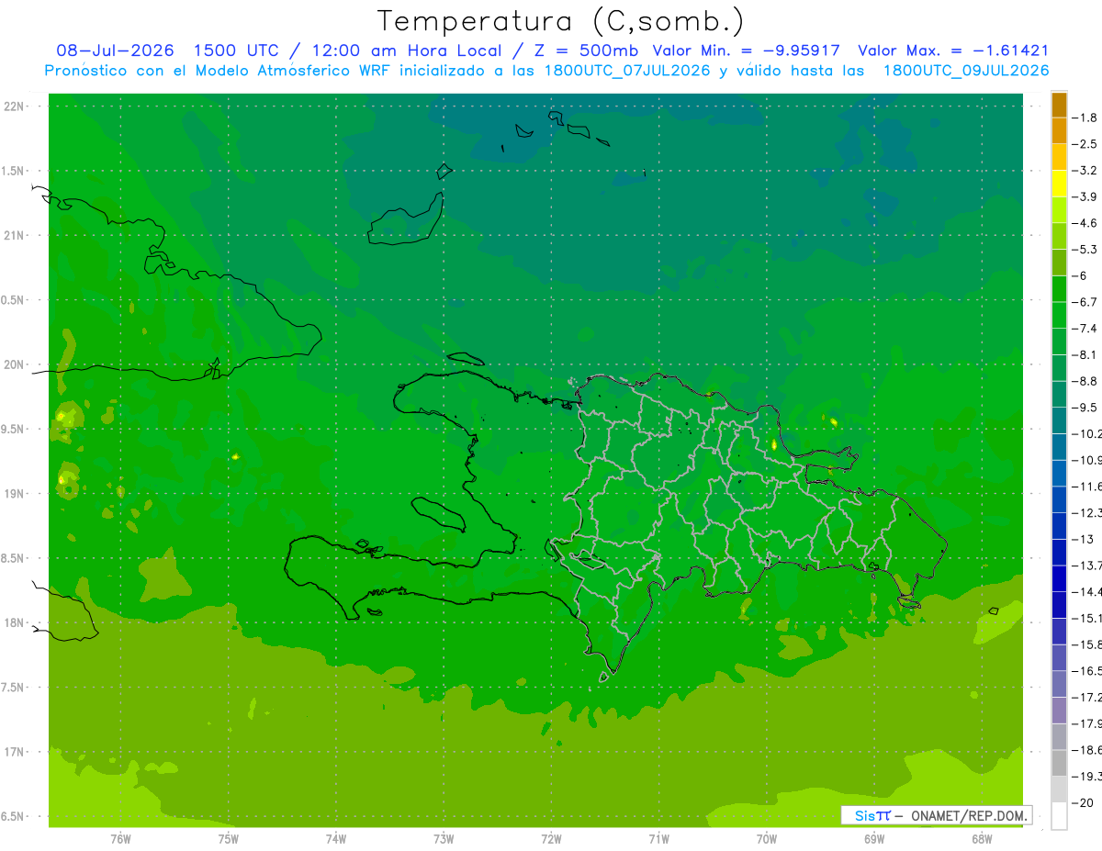Click the '71W' longitude axis label
Viewport: 1102px width, 851px height.
658,839
